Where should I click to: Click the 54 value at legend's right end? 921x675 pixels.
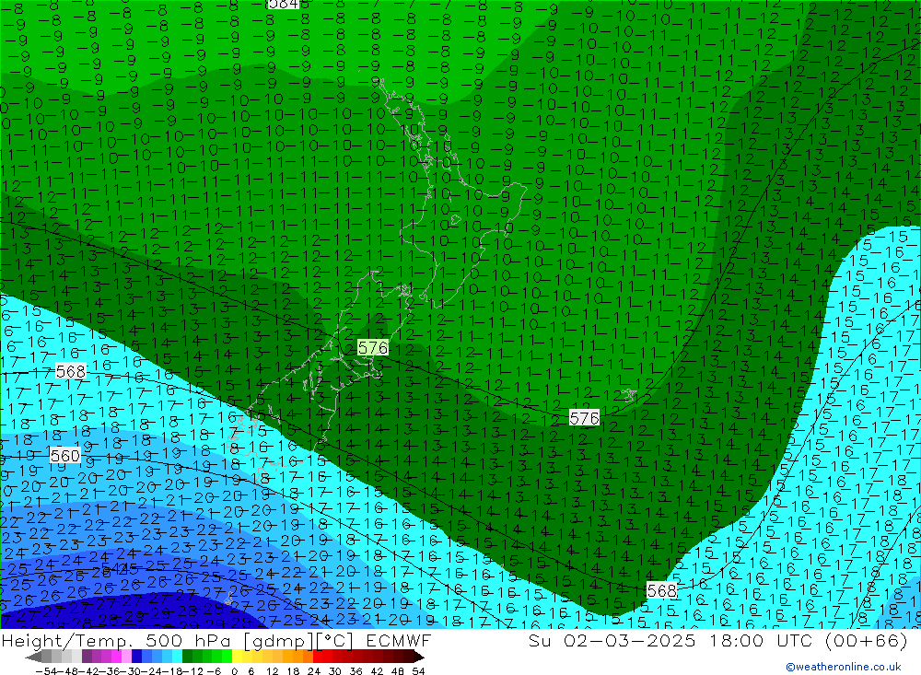tap(418, 671)
